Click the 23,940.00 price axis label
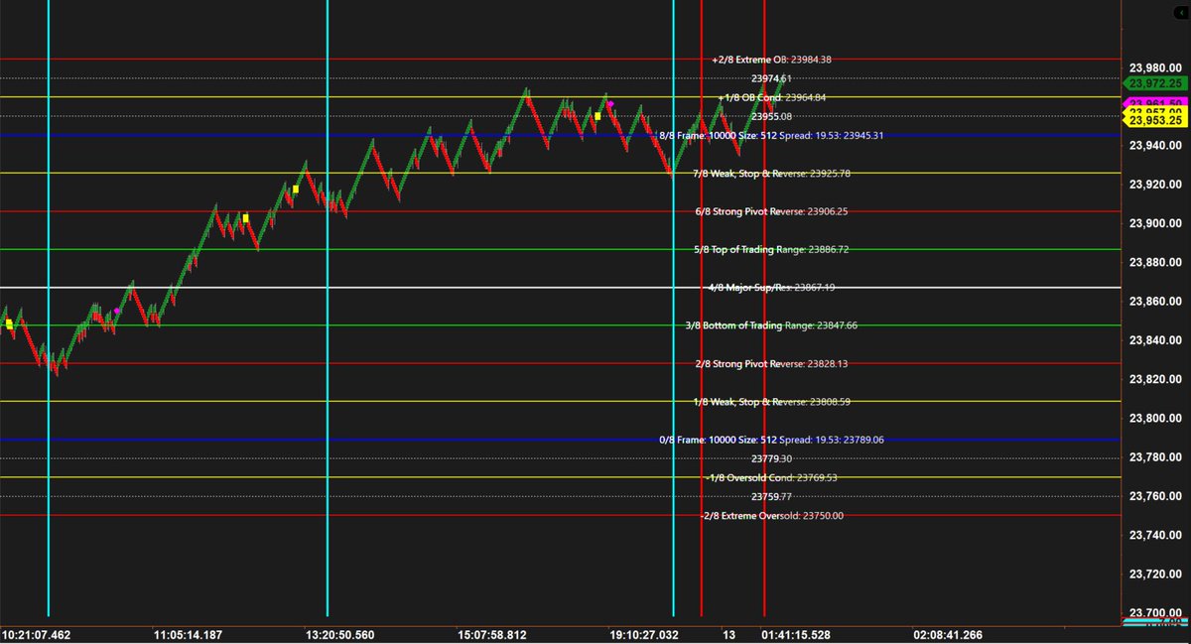This screenshot has height=644, width=1191. point(1153,146)
